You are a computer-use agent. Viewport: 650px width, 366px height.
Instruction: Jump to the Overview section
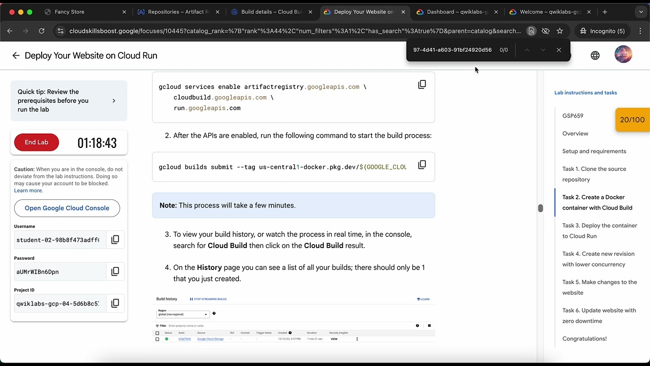click(575, 134)
